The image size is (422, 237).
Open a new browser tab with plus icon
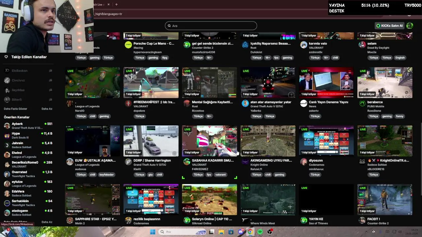(116, 4)
